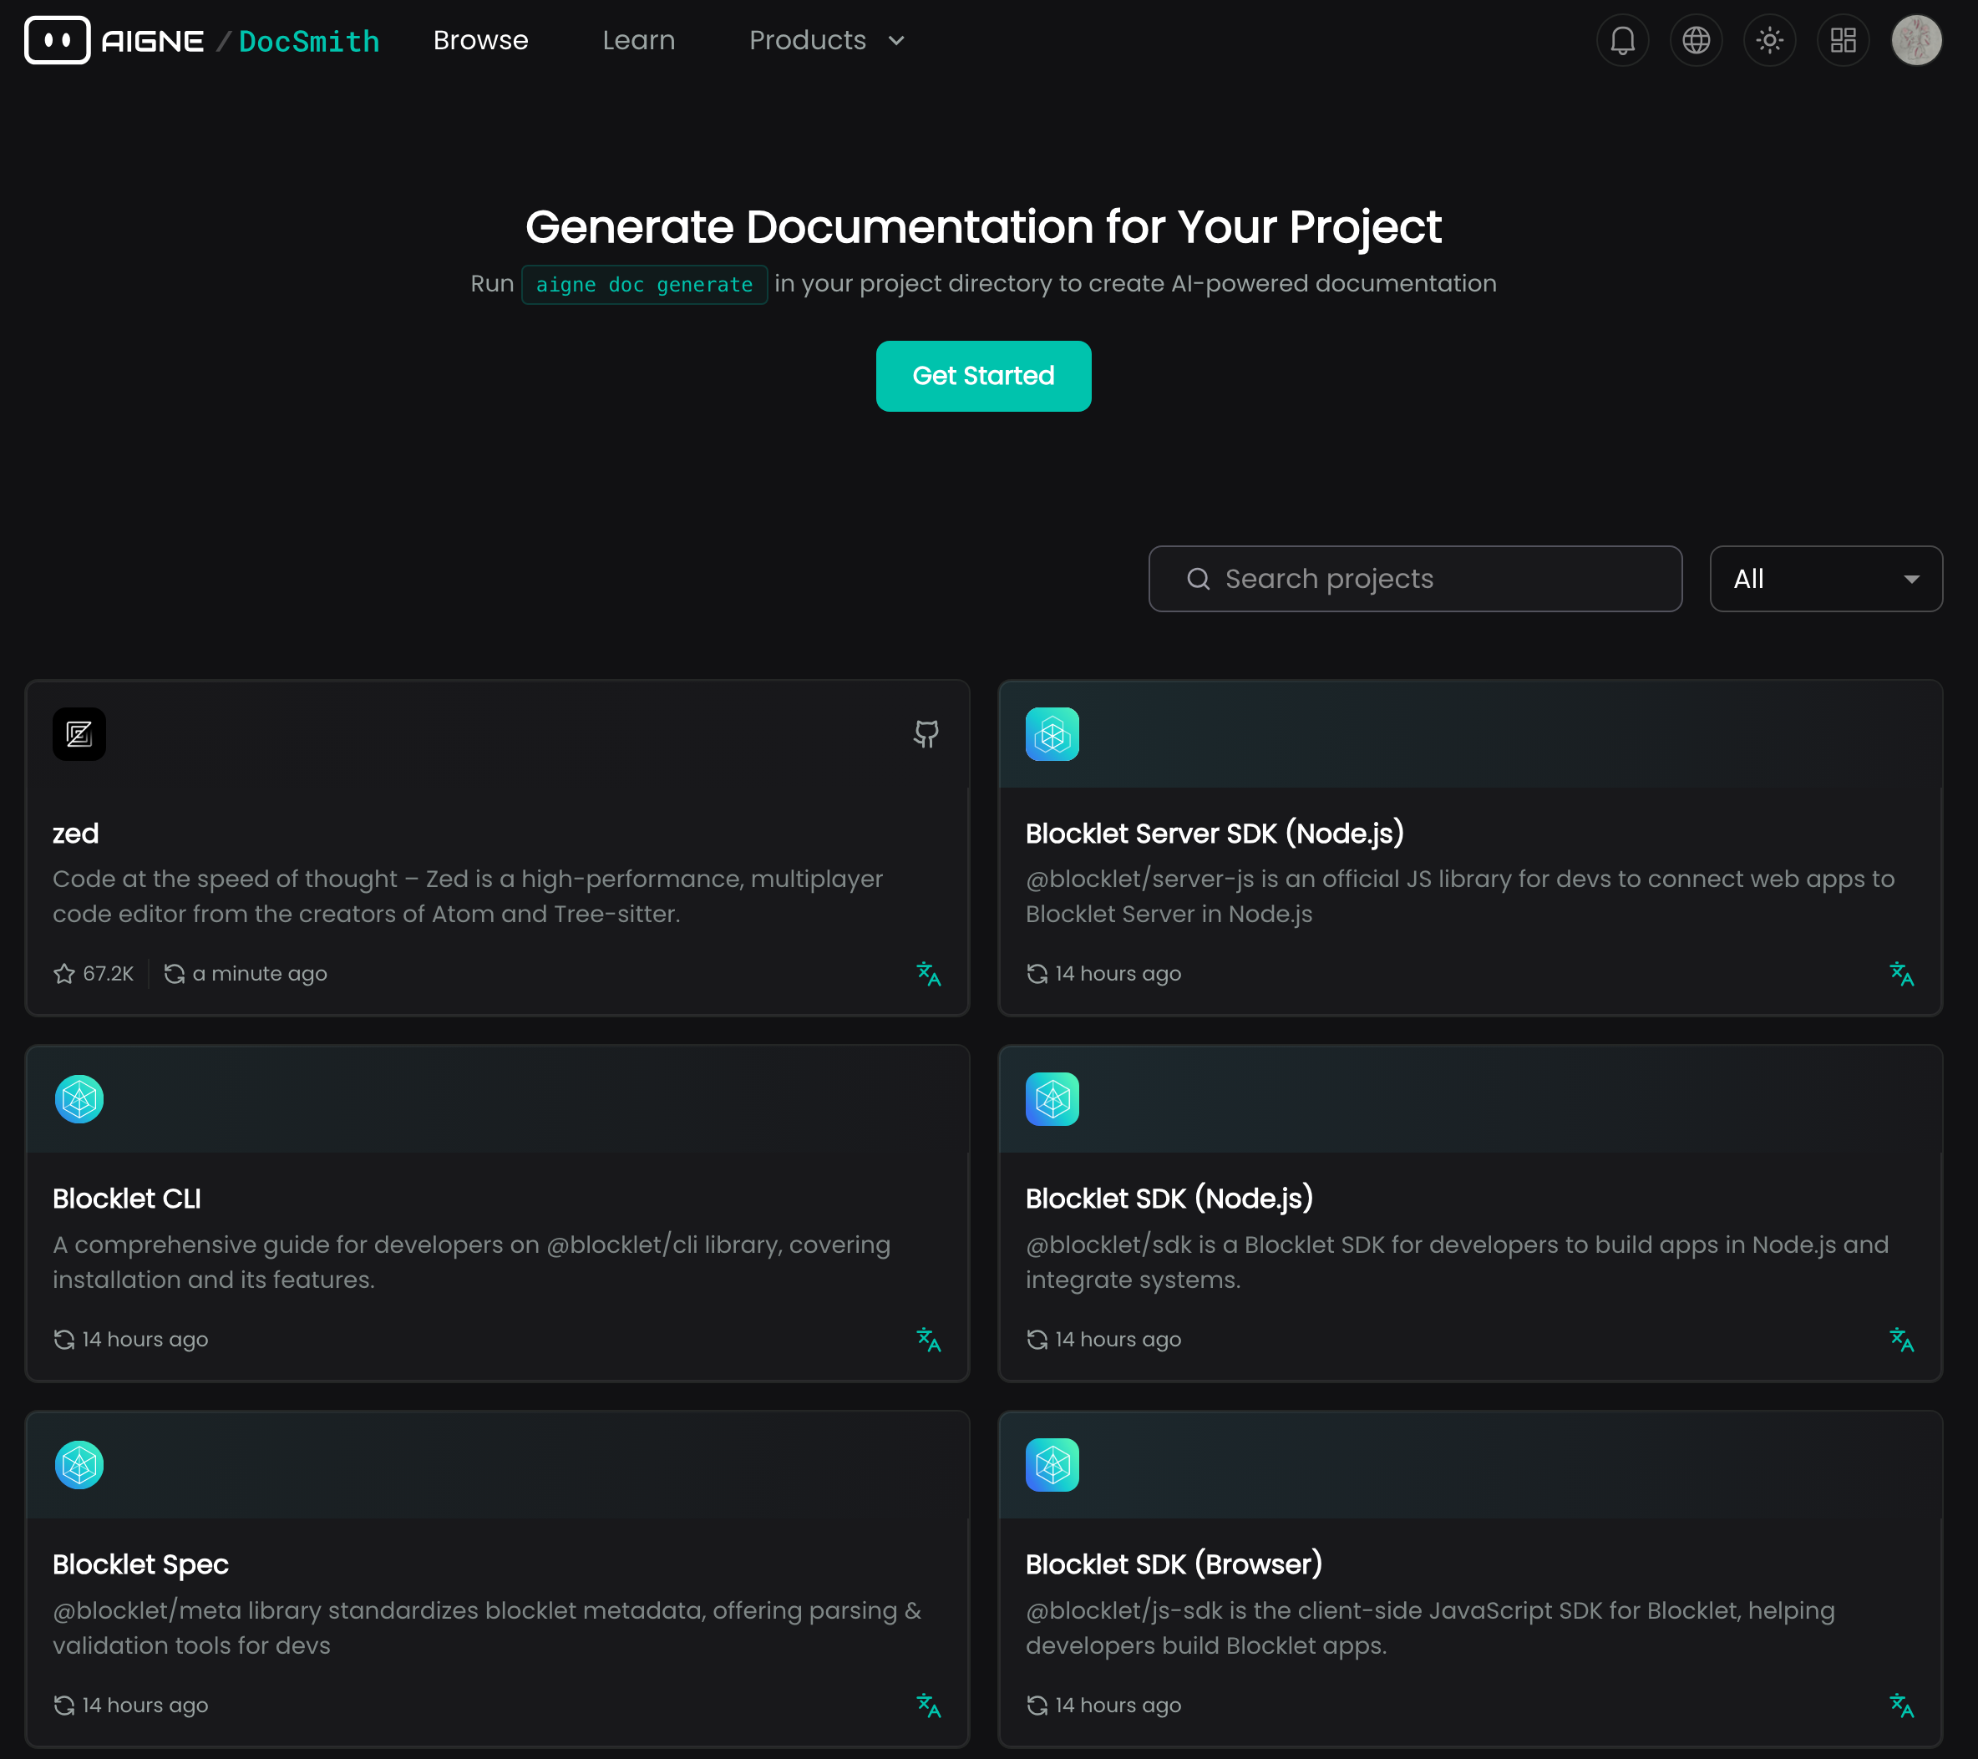Click the AIGNE robot logo
Screen dimensions: 1978x1759
pos(57,41)
